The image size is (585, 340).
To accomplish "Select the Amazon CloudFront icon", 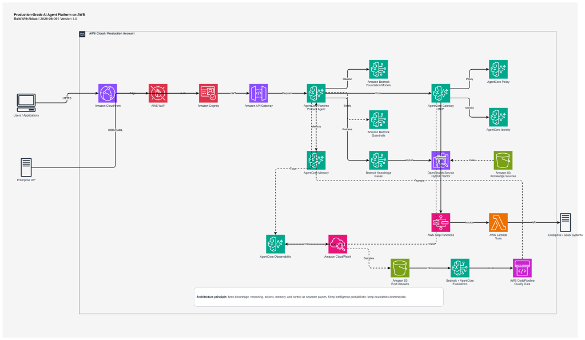I will click(x=108, y=93).
